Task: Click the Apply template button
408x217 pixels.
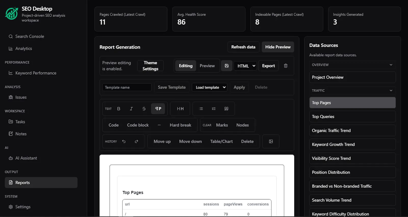Action: coord(239,87)
